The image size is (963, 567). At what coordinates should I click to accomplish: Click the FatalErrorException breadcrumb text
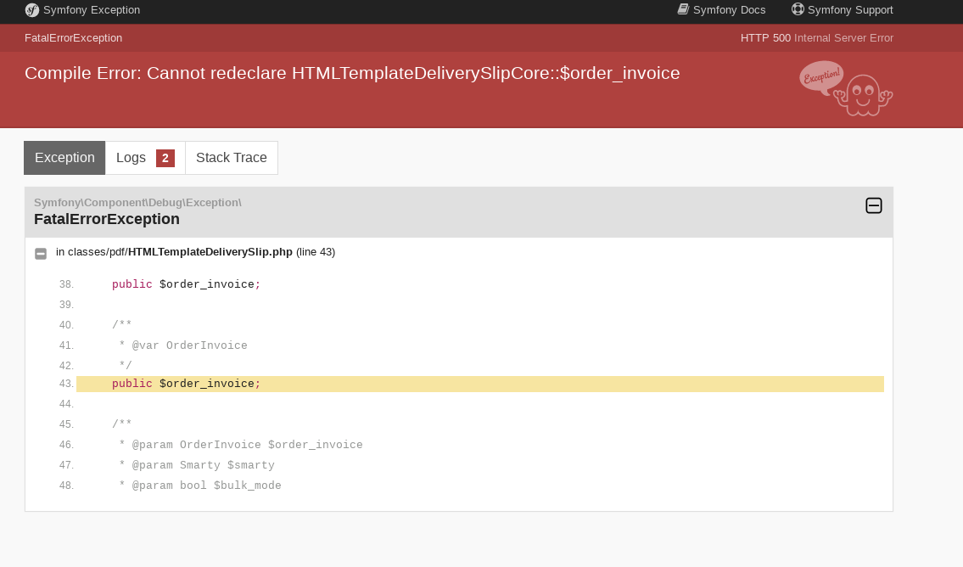point(74,37)
